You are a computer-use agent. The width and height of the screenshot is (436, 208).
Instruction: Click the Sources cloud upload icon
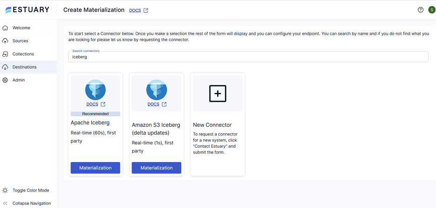(6, 41)
